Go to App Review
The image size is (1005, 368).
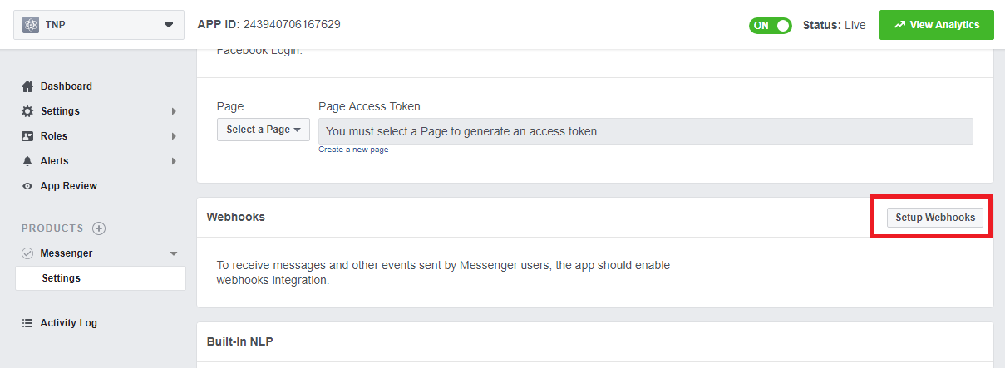point(69,186)
